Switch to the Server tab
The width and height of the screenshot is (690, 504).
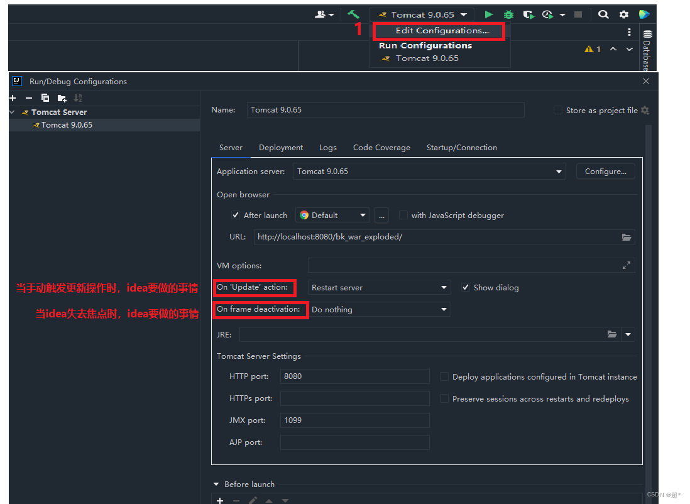pyautogui.click(x=231, y=148)
